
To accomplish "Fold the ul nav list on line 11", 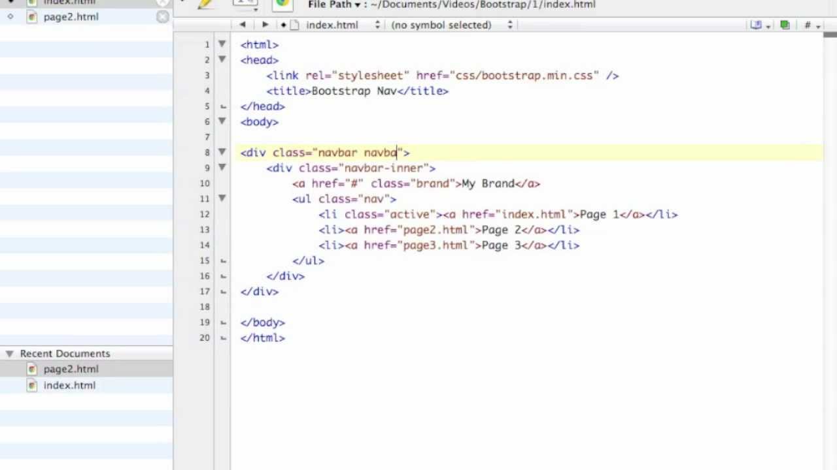I will tap(222, 198).
